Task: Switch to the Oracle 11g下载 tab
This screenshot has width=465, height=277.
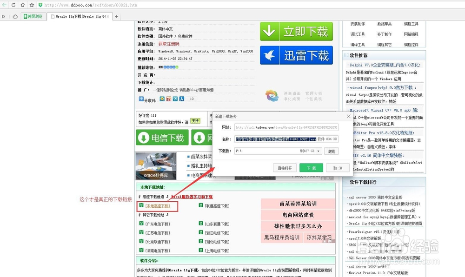Action: pyautogui.click(x=79, y=16)
